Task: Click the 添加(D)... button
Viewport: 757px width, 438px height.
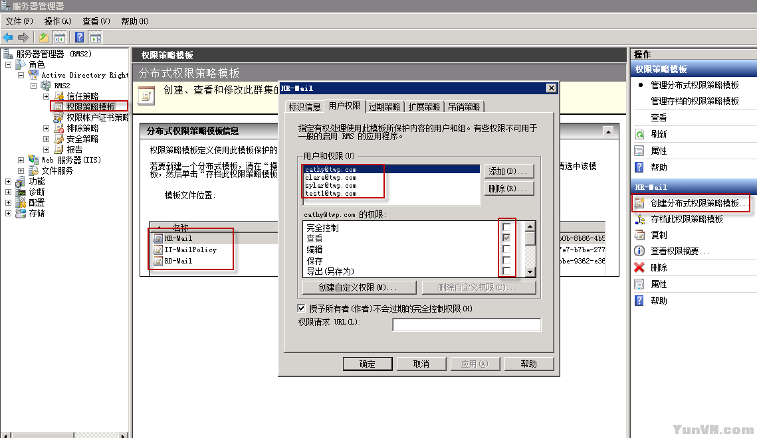Action: click(509, 171)
